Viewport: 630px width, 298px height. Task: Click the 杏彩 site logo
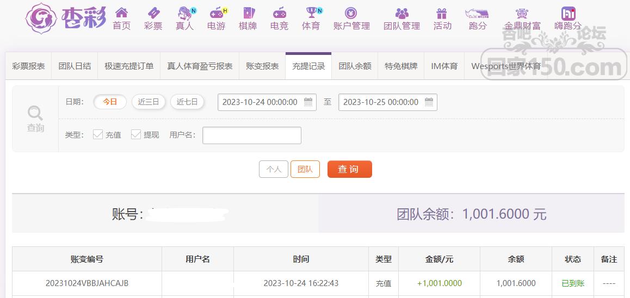[x=65, y=18]
